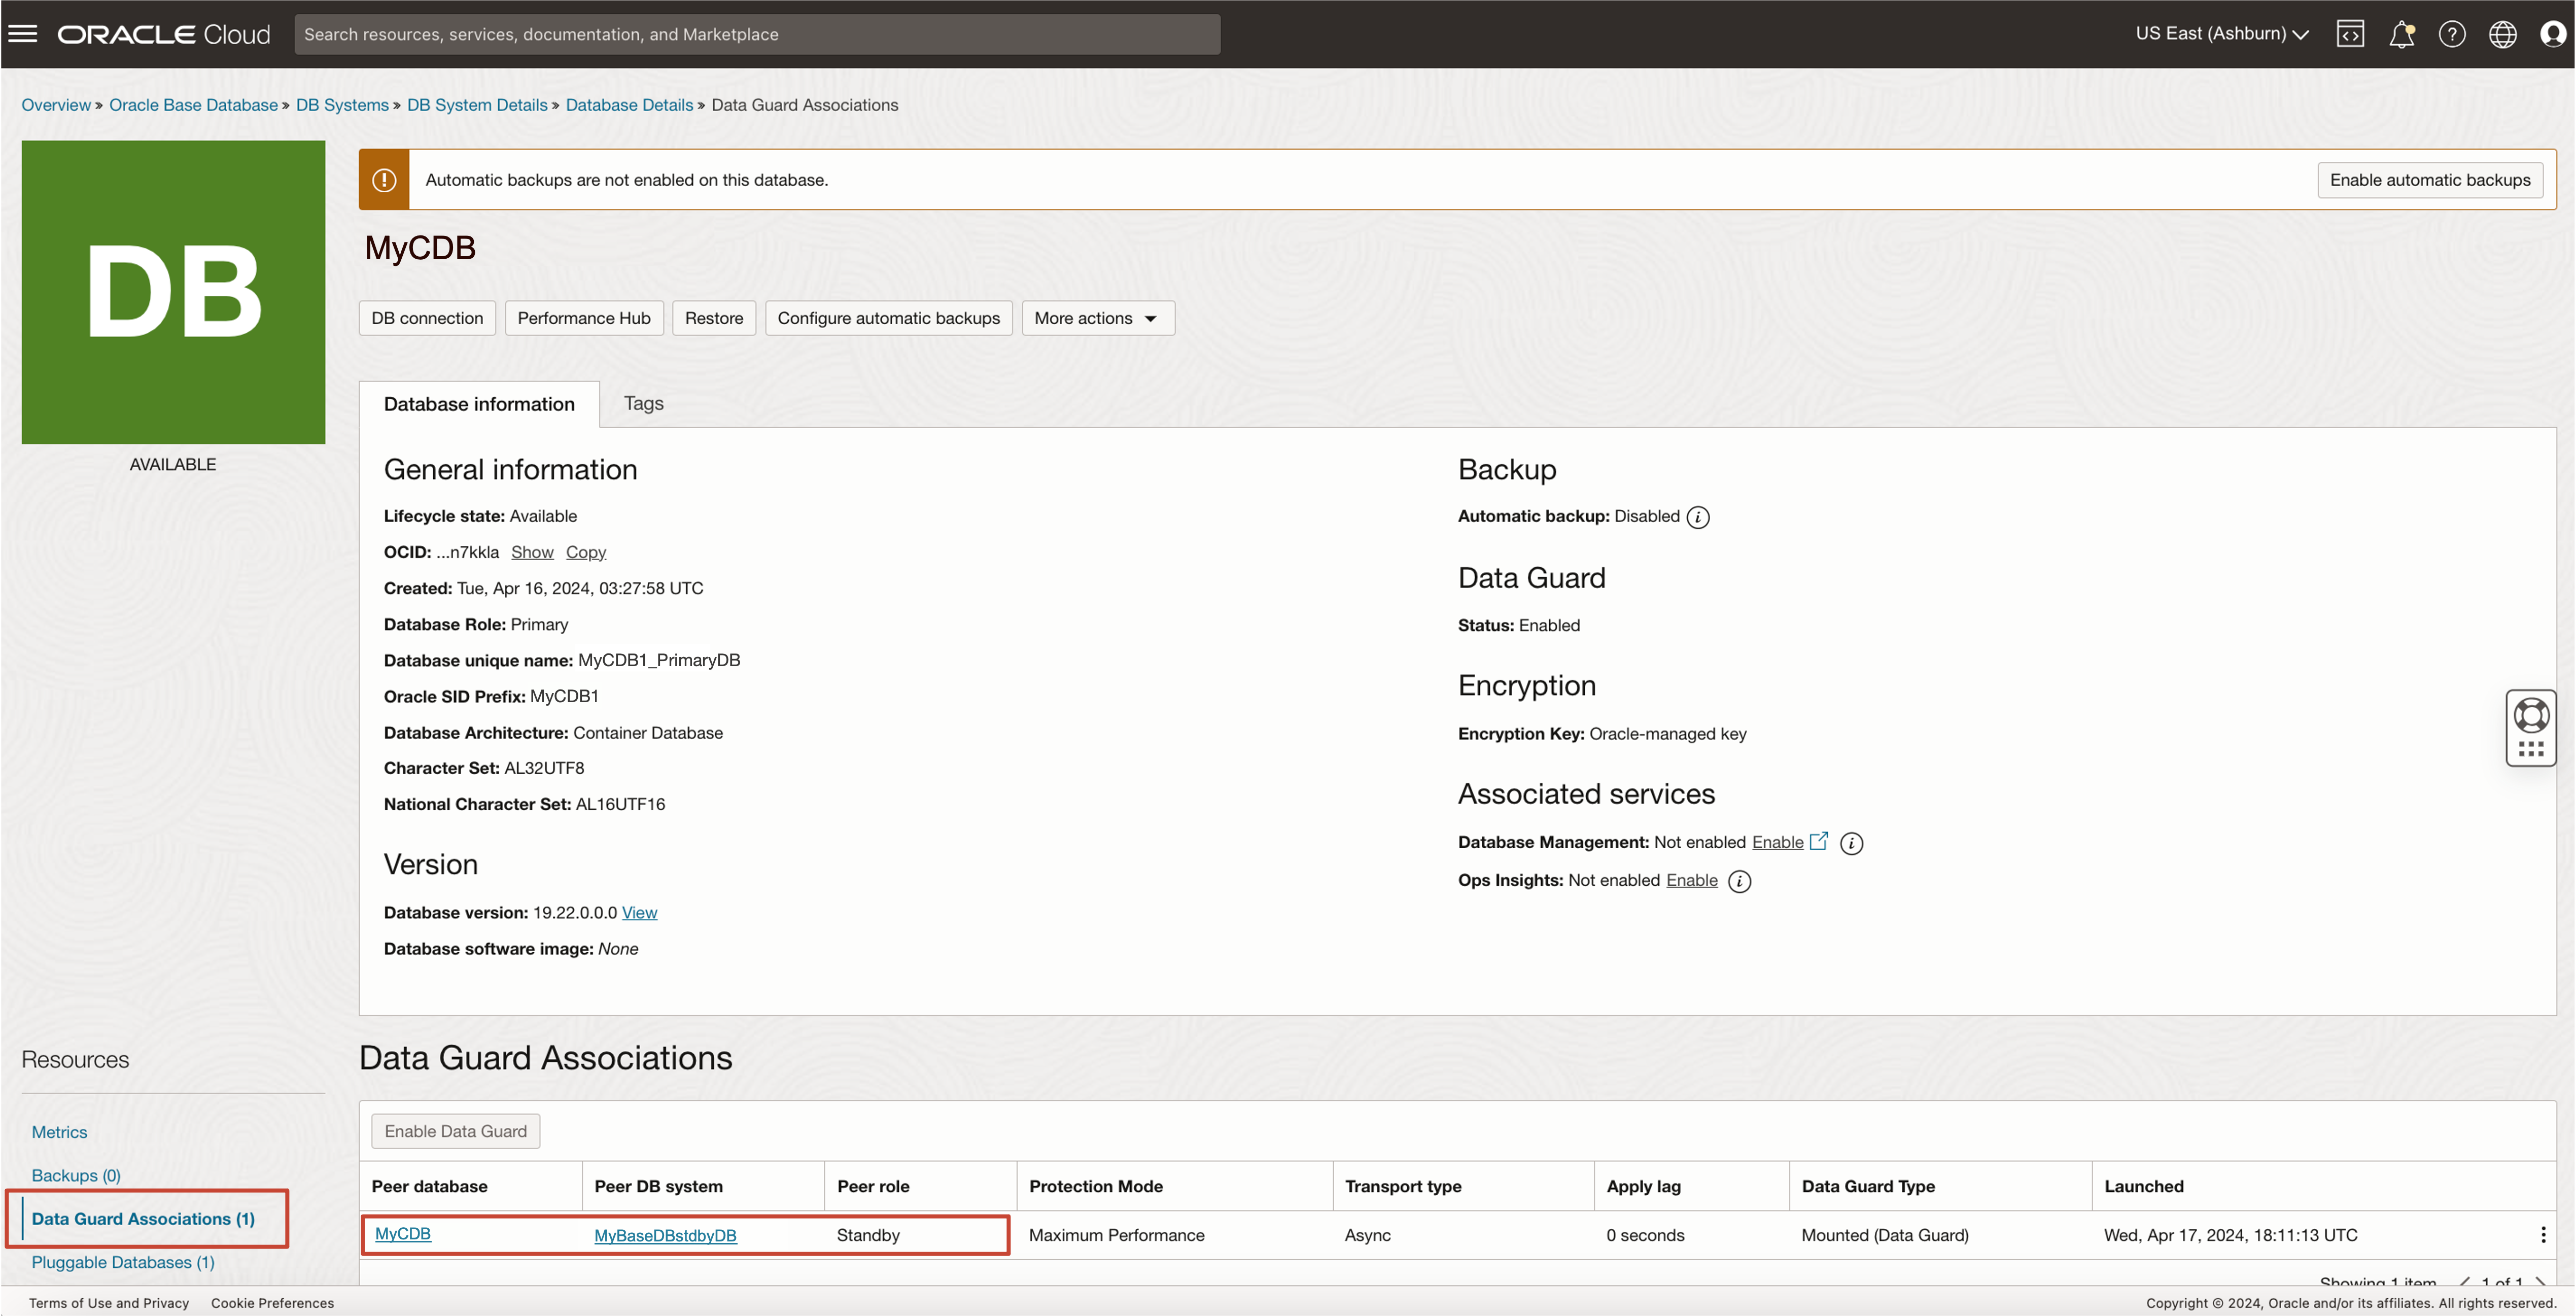The height and width of the screenshot is (1316, 2576).
Task: Open the help question mark icon
Action: click(x=2452, y=34)
